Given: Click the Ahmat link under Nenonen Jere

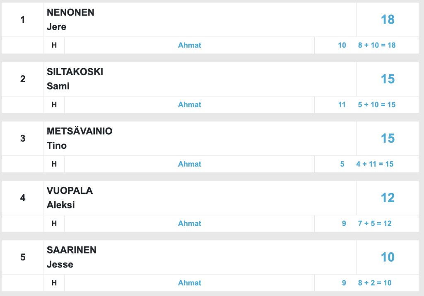Looking at the screenshot, I should [189, 45].
